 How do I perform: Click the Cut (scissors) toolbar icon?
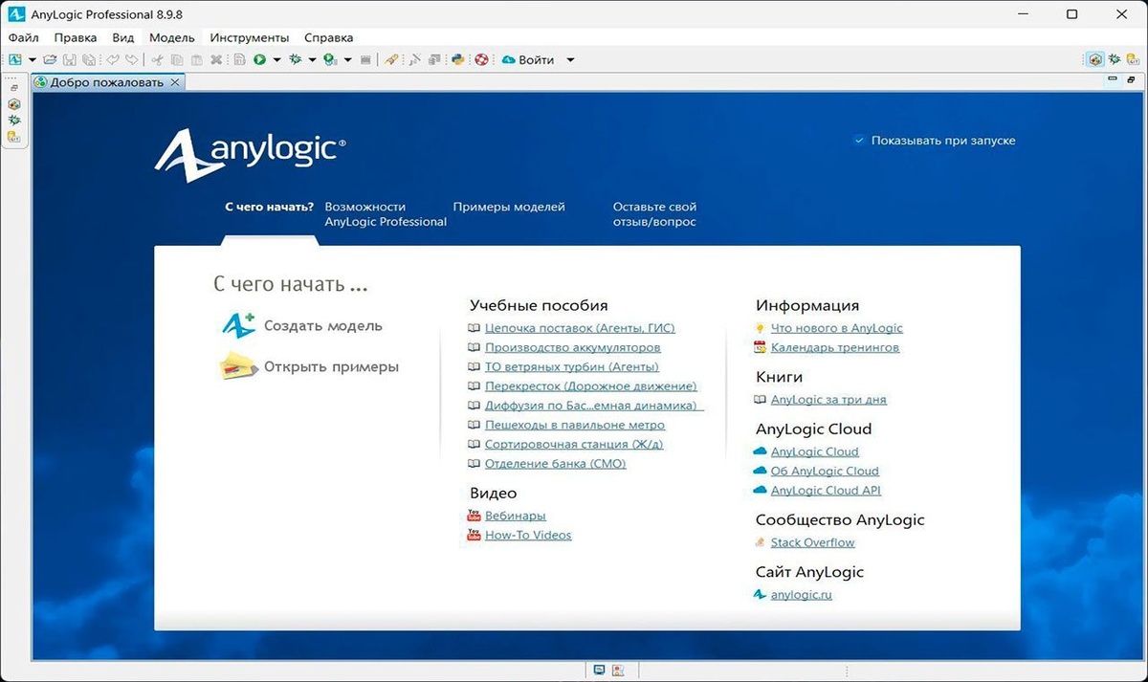(x=158, y=59)
